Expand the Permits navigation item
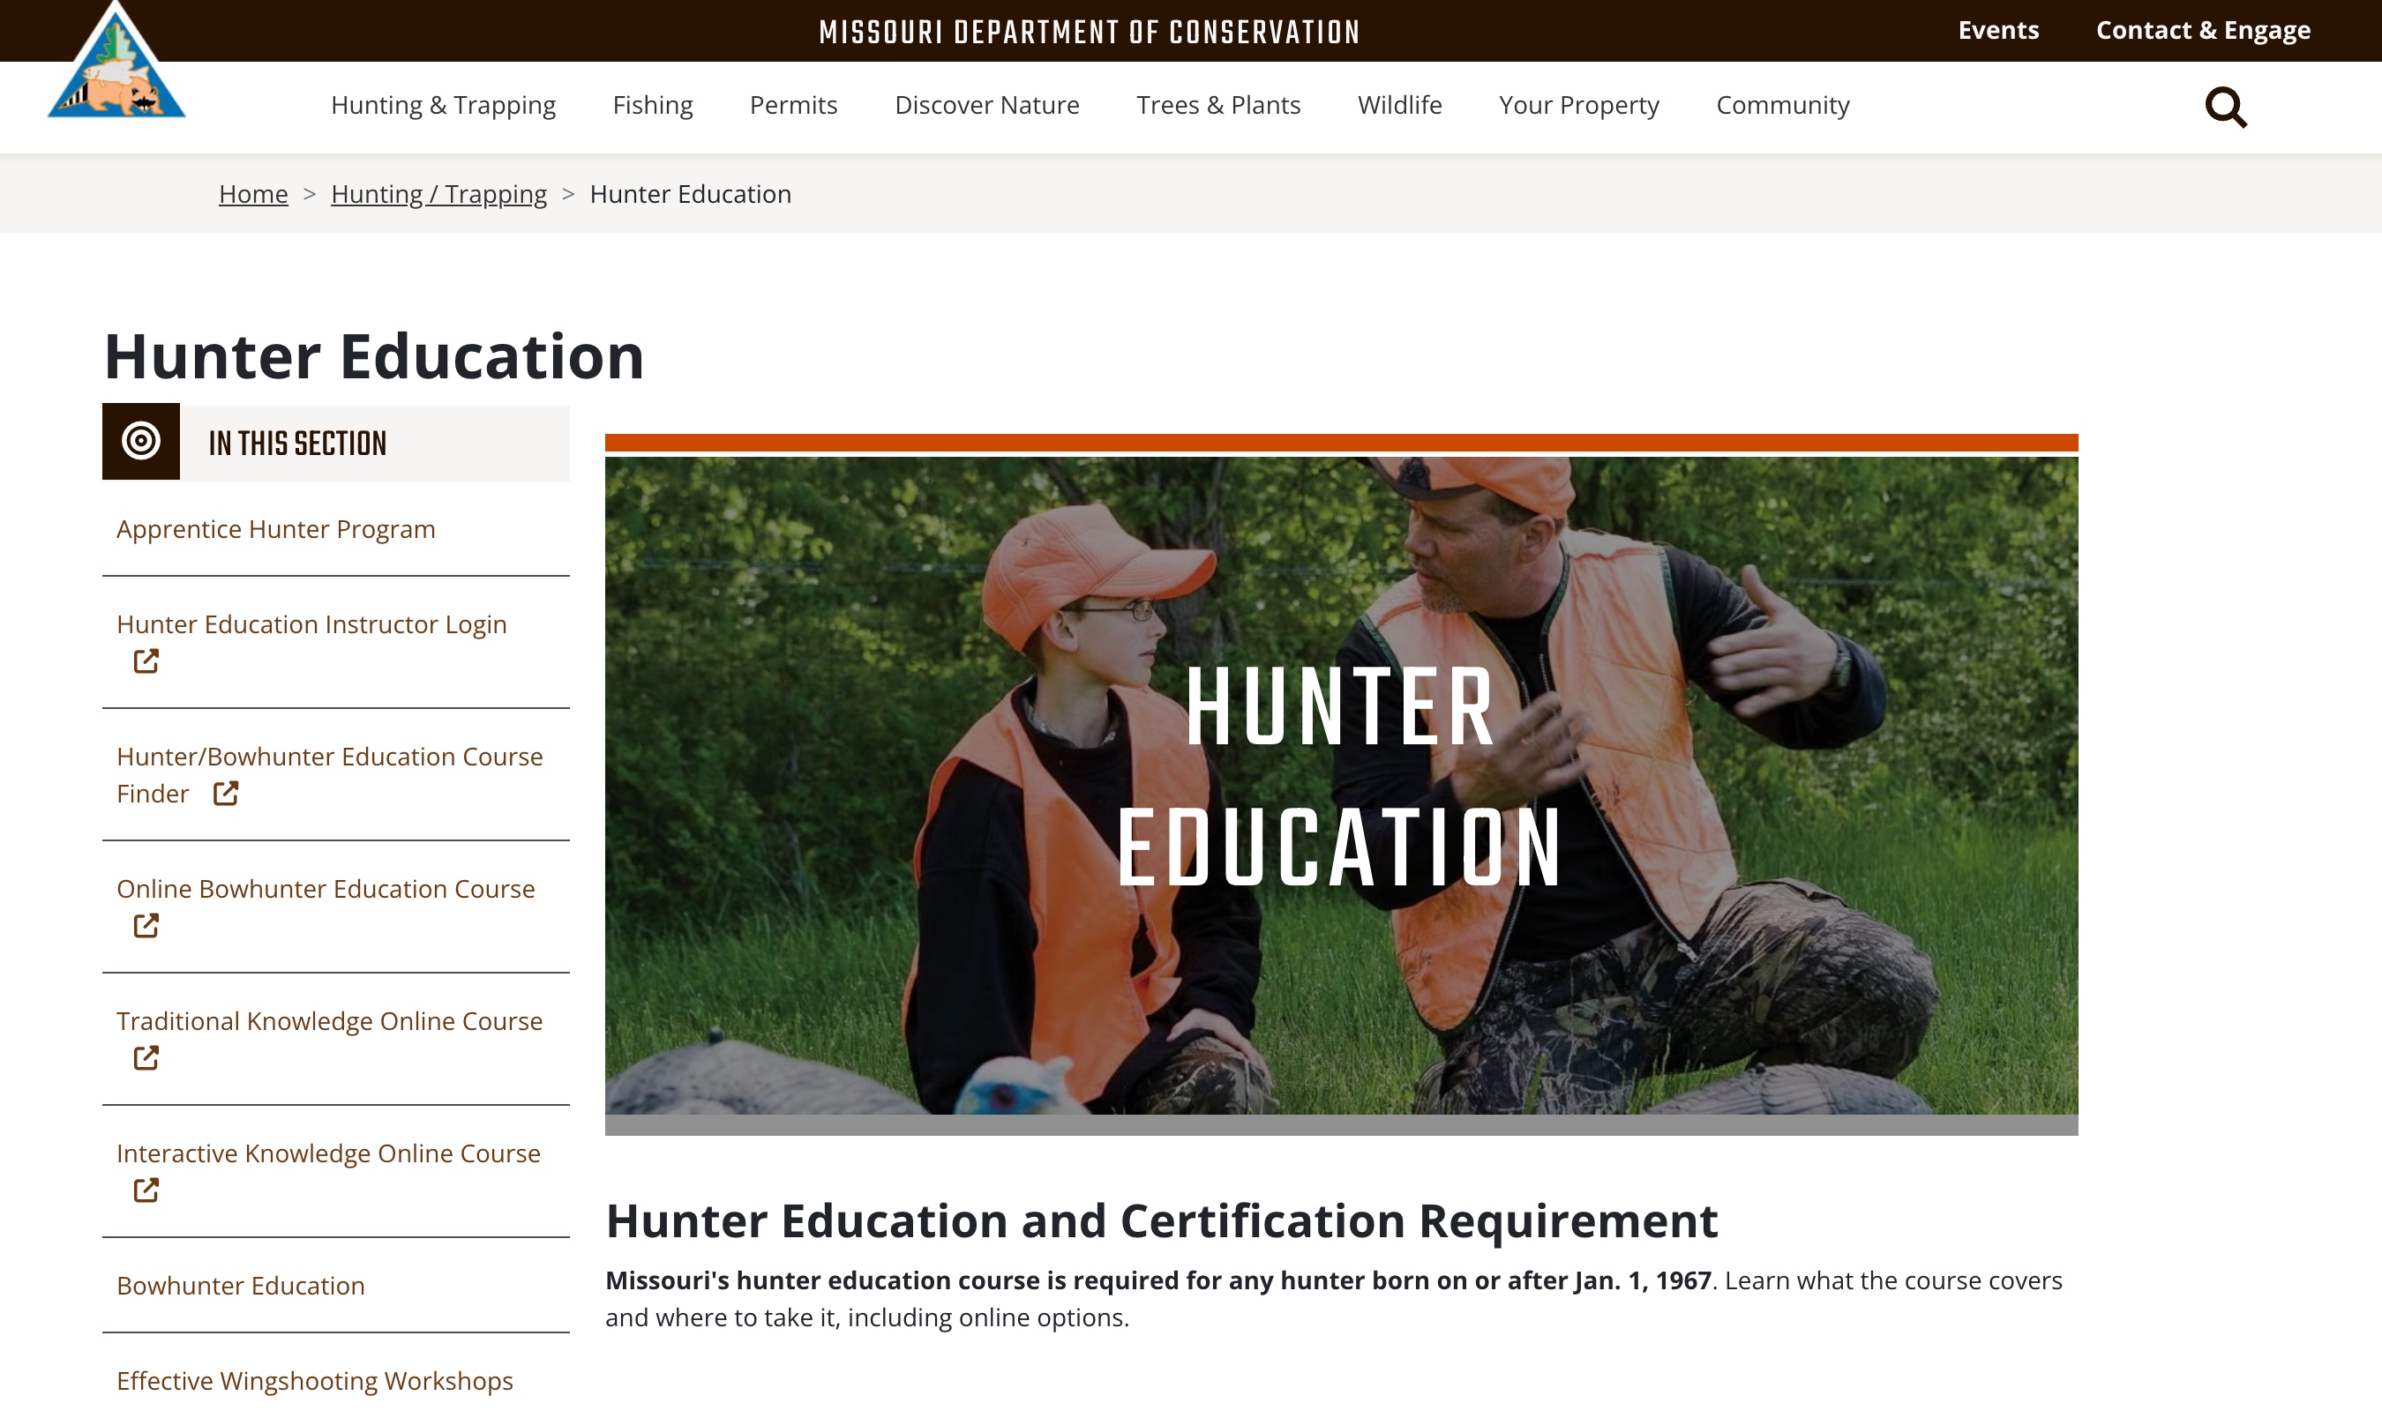Image resolution: width=2382 pixels, height=1418 pixels. click(x=792, y=105)
